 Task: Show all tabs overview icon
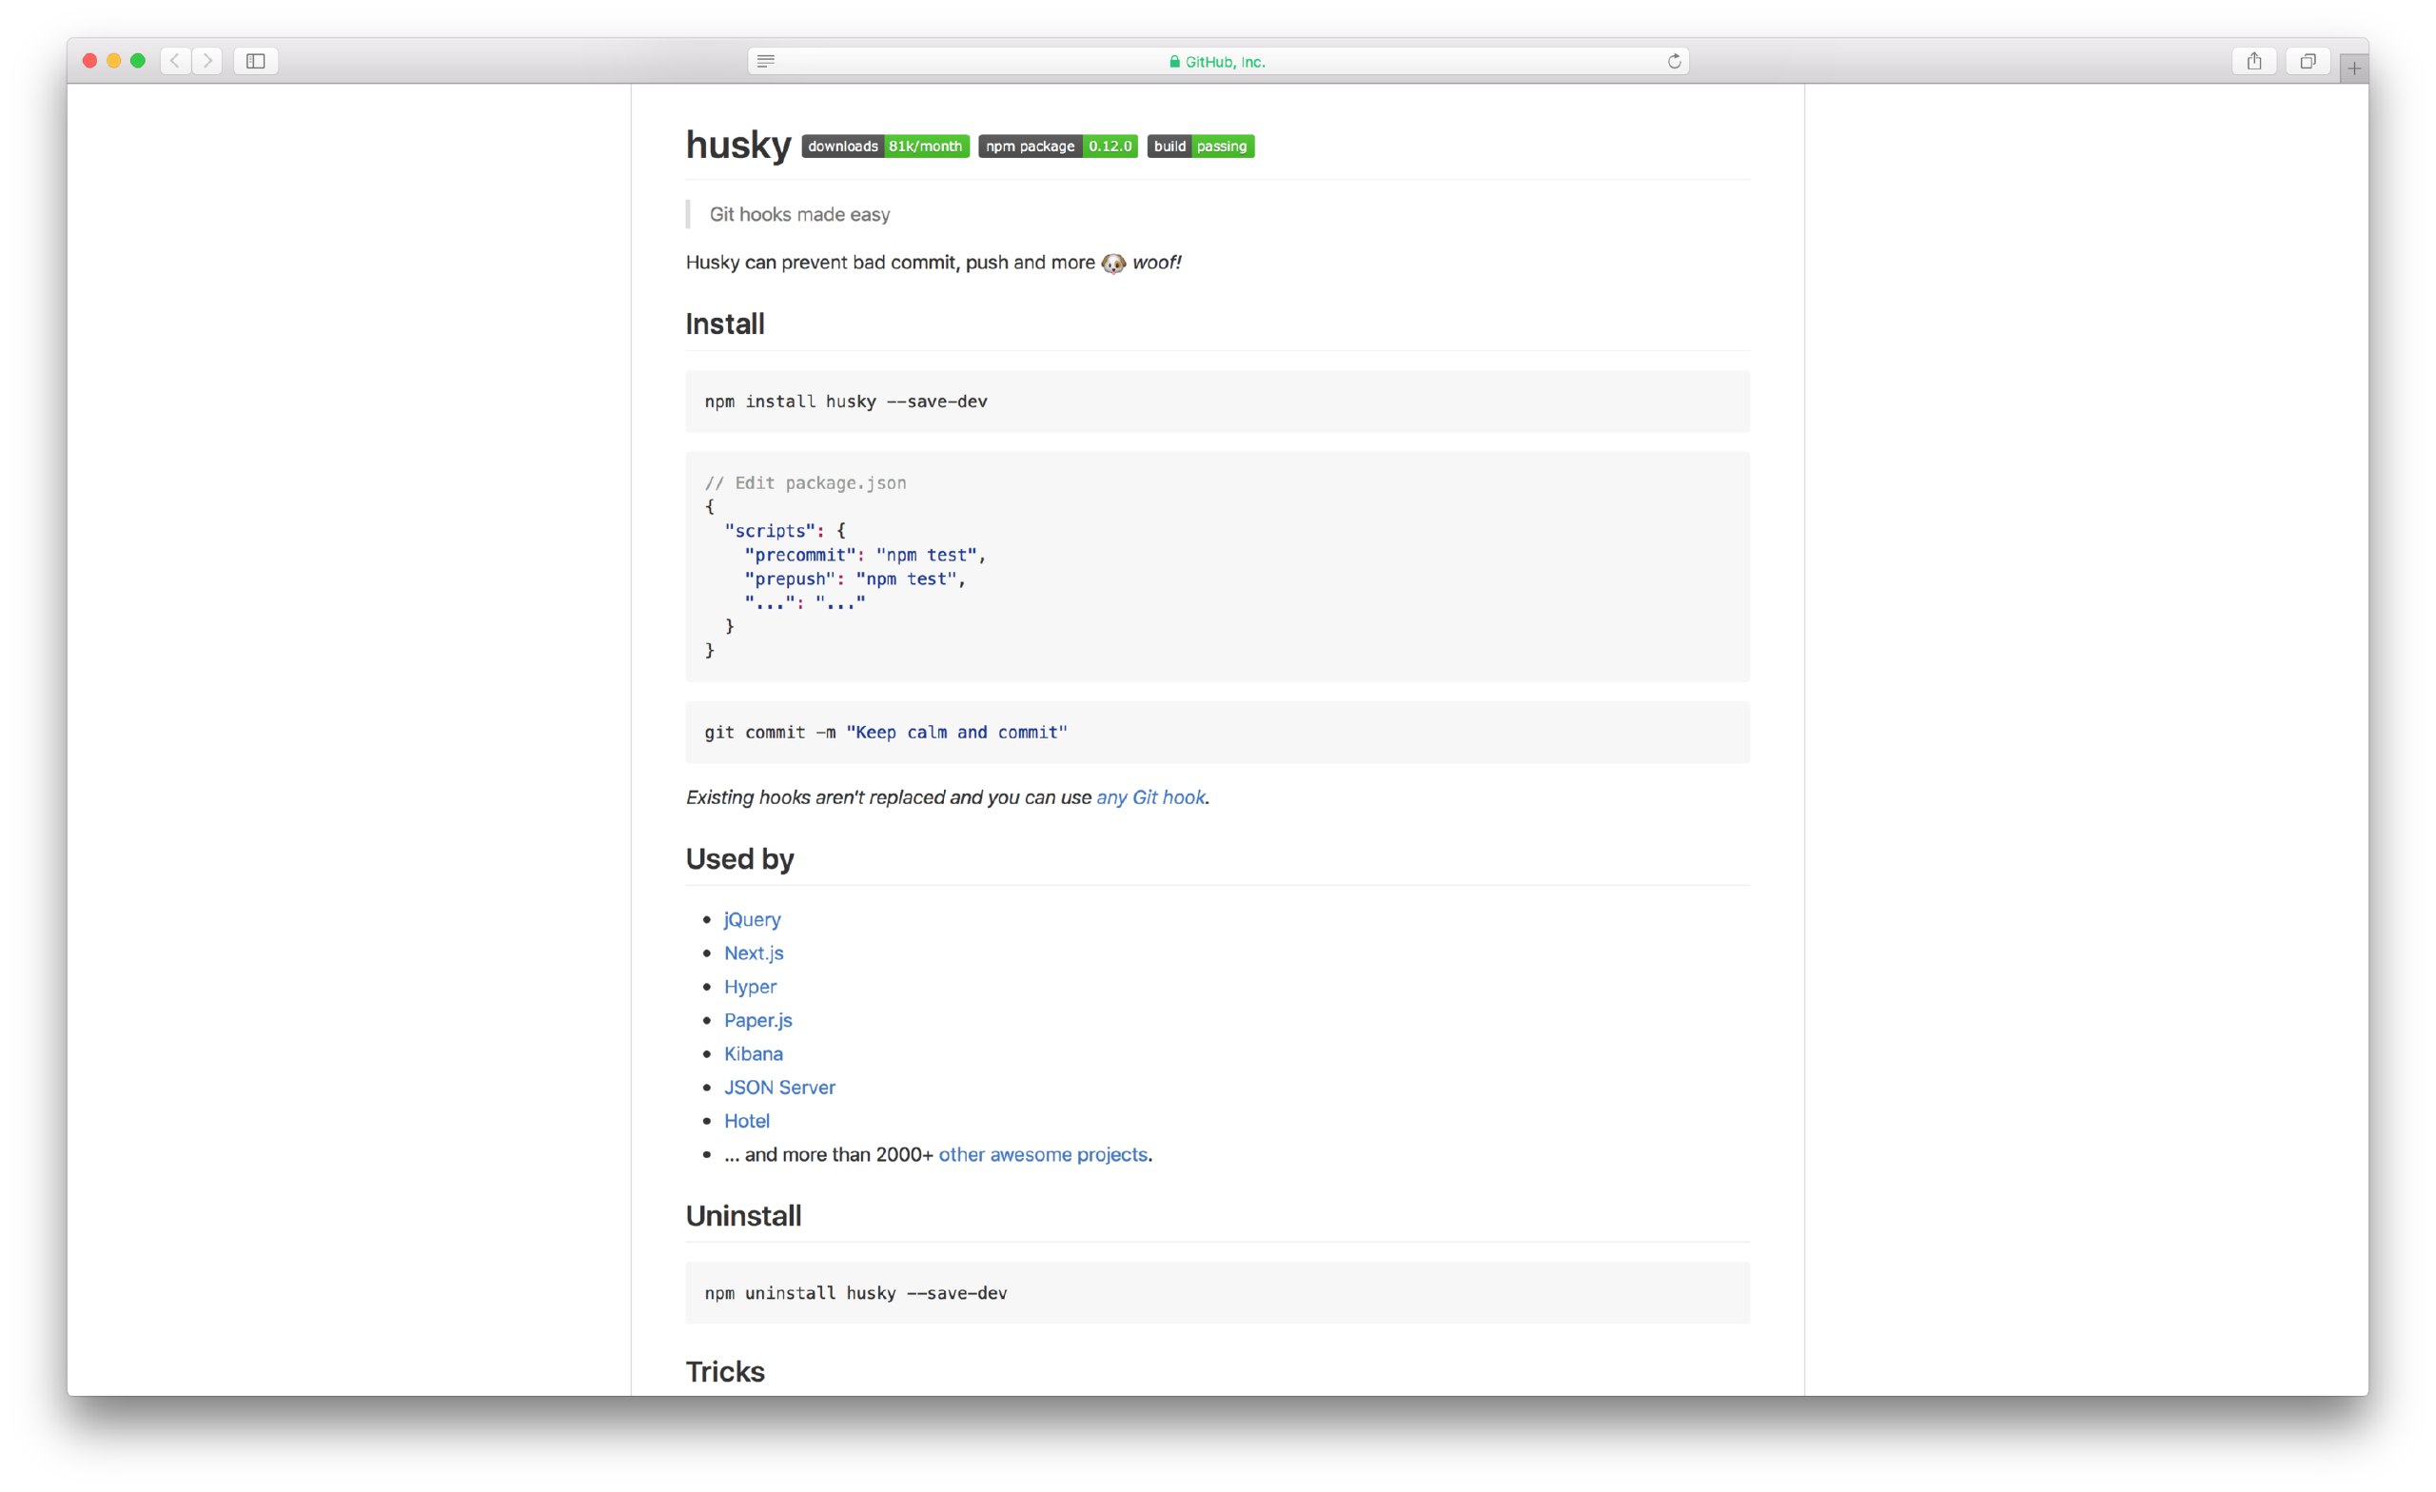coord(2308,61)
